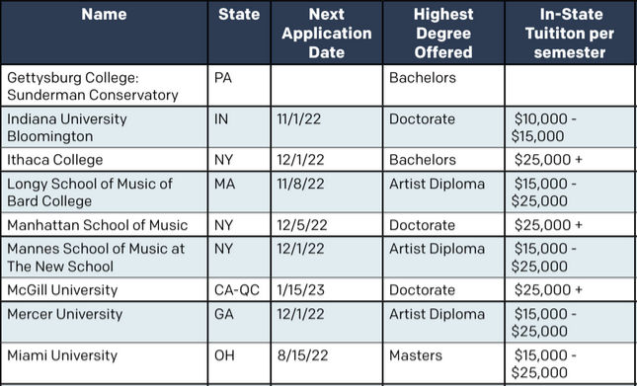This screenshot has width=637, height=386.
Task: Click the empty application date cell for Gettysburg
Action: (327, 86)
